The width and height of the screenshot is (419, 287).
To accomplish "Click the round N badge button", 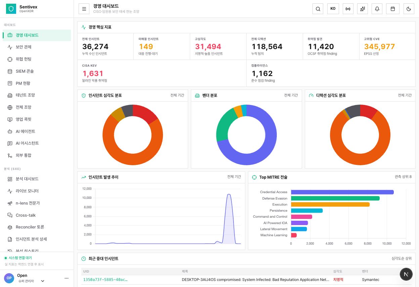I will [x=406, y=274].
